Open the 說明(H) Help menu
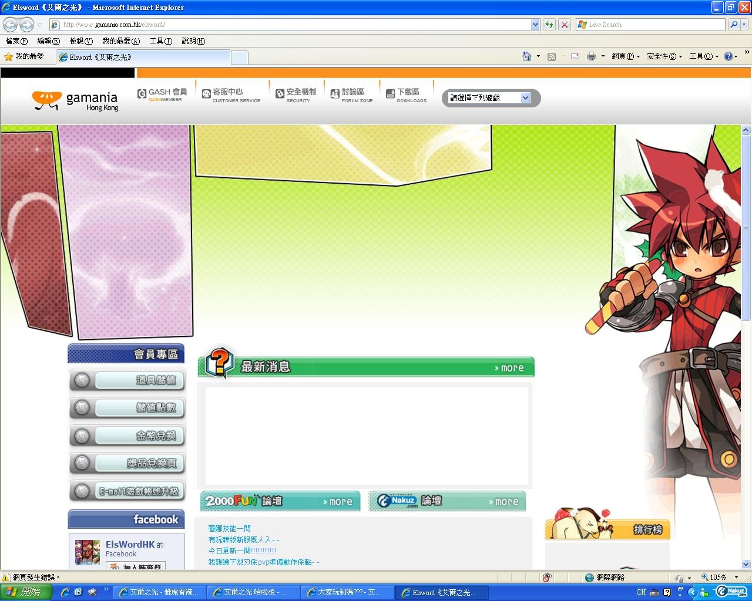Image resolution: width=752 pixels, height=601 pixels. (x=193, y=41)
